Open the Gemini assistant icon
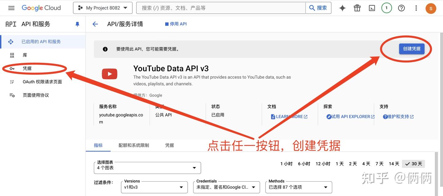This screenshot has height=196, width=443. [342, 8]
